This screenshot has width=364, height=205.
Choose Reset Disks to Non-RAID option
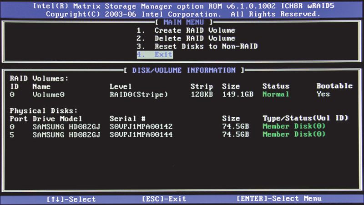197,46
